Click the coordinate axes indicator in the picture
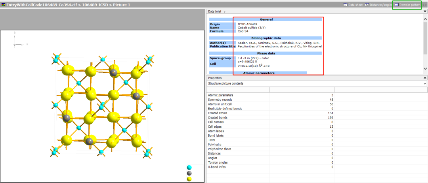This screenshot has height=183, width=428. click(x=15, y=40)
